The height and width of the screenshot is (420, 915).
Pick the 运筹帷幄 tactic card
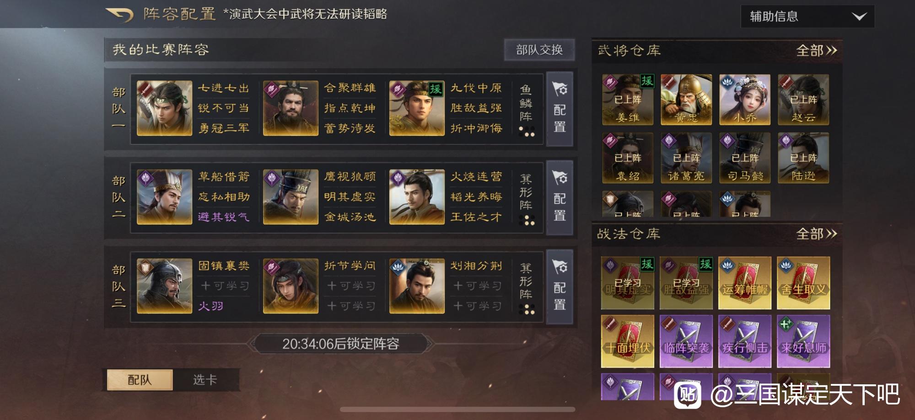pos(745,283)
